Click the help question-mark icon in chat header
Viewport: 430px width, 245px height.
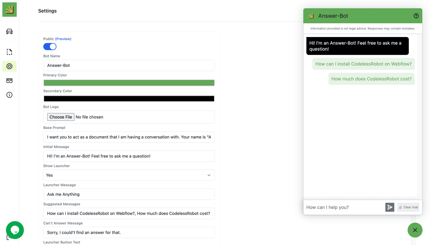416,15
